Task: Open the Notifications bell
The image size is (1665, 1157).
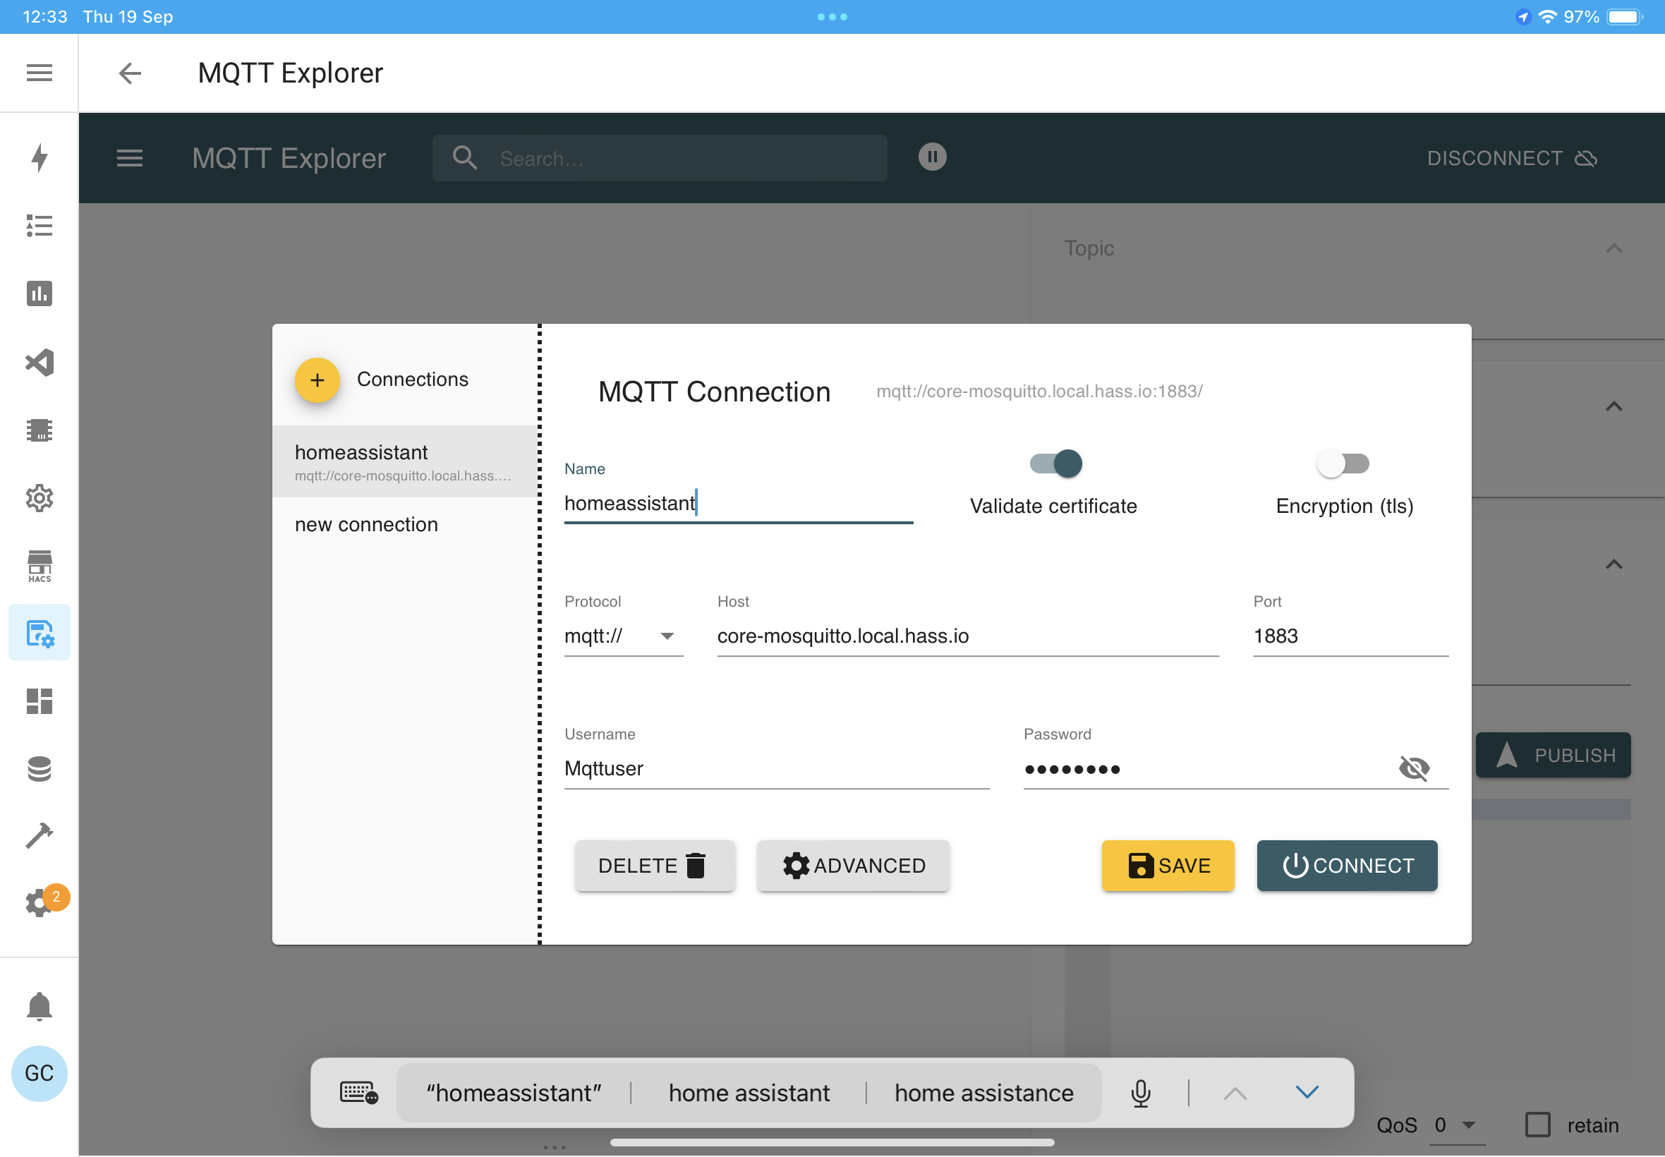Action: 39,1006
